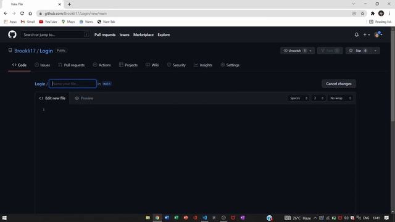Switch to the Code tab
Image resolution: width=395 pixels, height=222 pixels.
19,65
